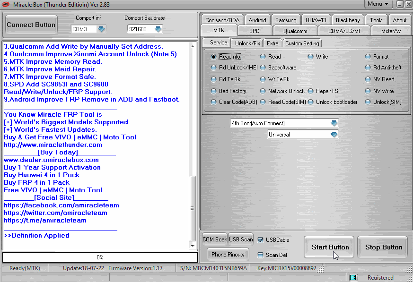
Task: Switch to the SPD tab
Action: pos(255,31)
